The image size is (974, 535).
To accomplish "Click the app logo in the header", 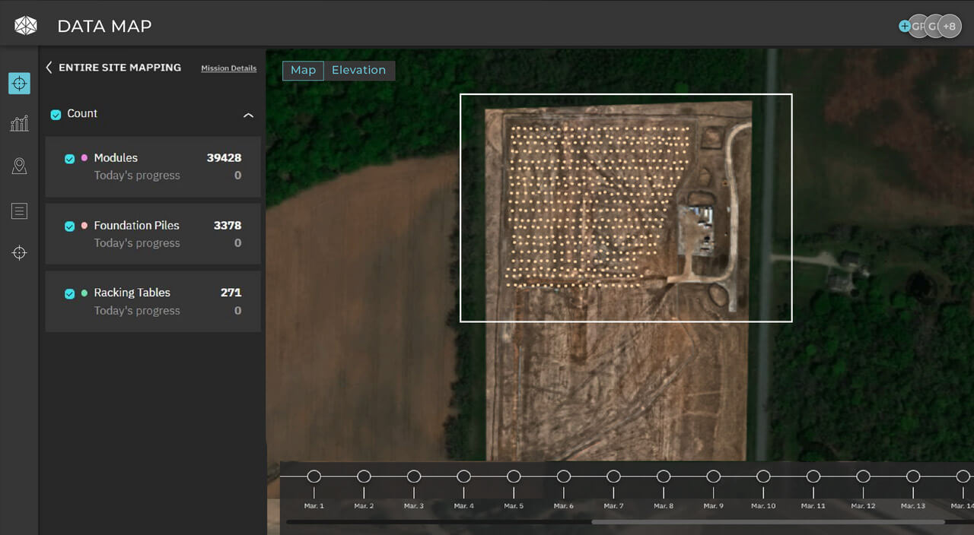I will coord(26,26).
